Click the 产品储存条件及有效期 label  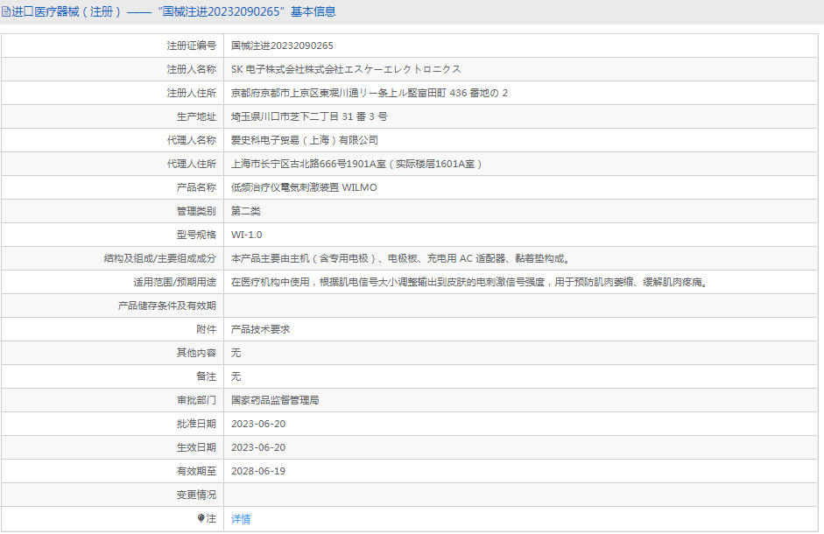166,306
